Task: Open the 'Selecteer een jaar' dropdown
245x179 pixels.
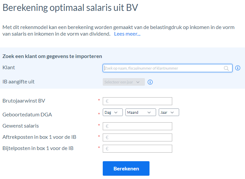Action: tap(124, 82)
